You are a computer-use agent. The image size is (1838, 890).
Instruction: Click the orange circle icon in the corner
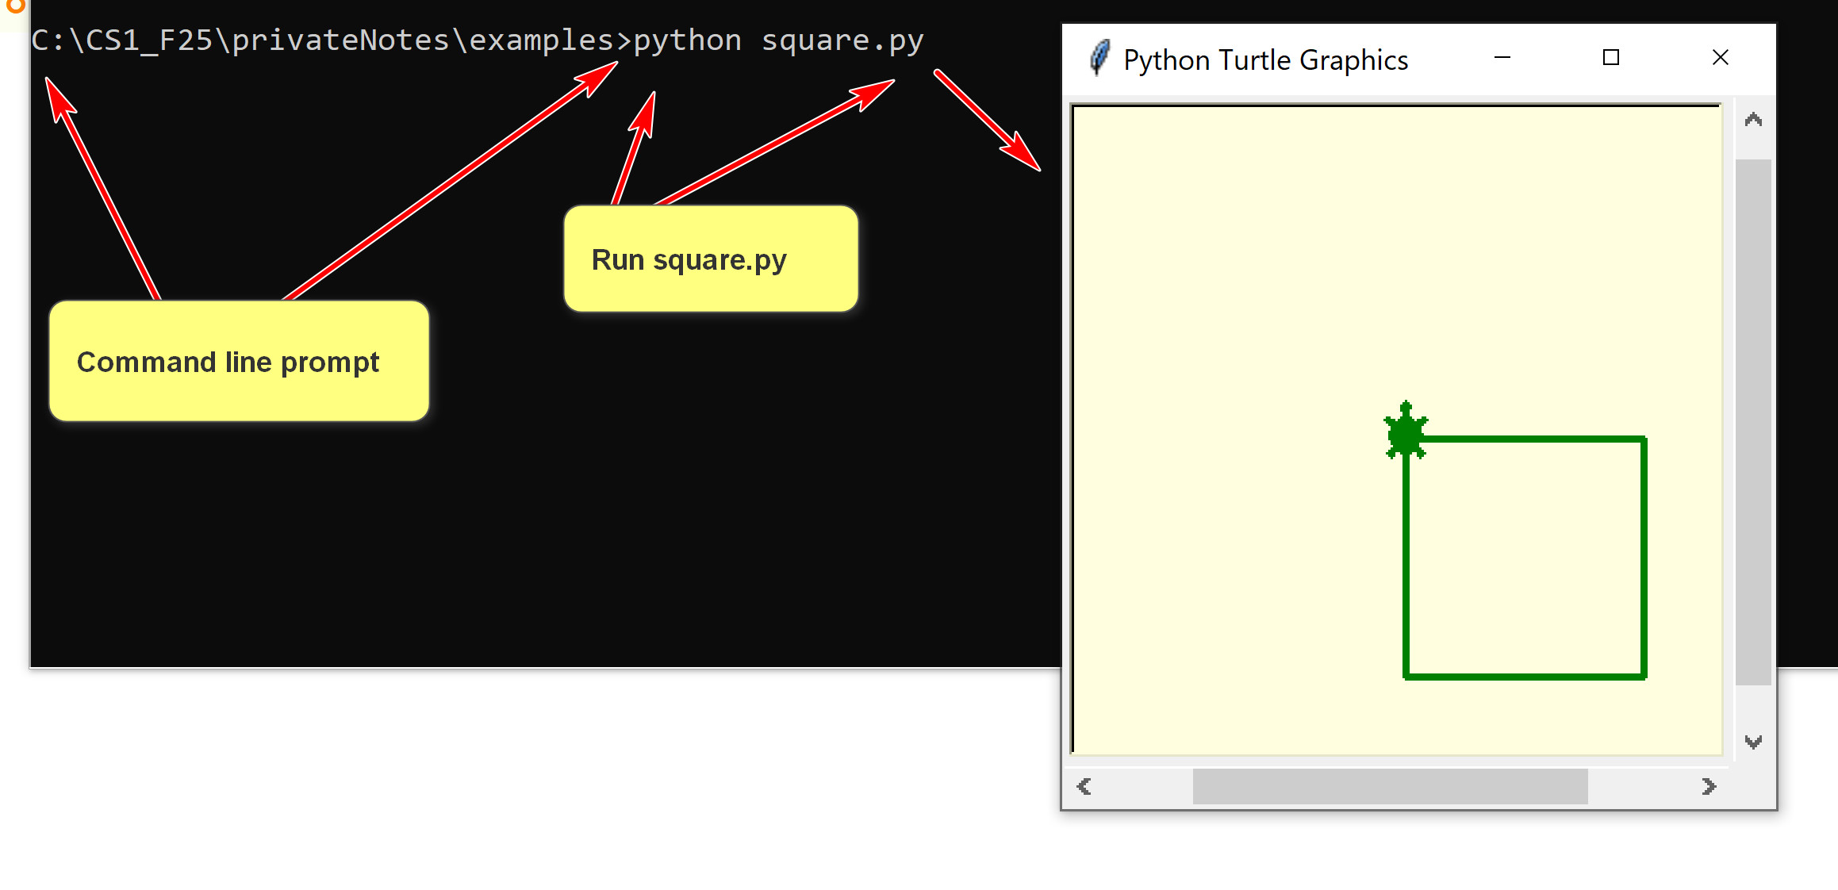pos(14,5)
